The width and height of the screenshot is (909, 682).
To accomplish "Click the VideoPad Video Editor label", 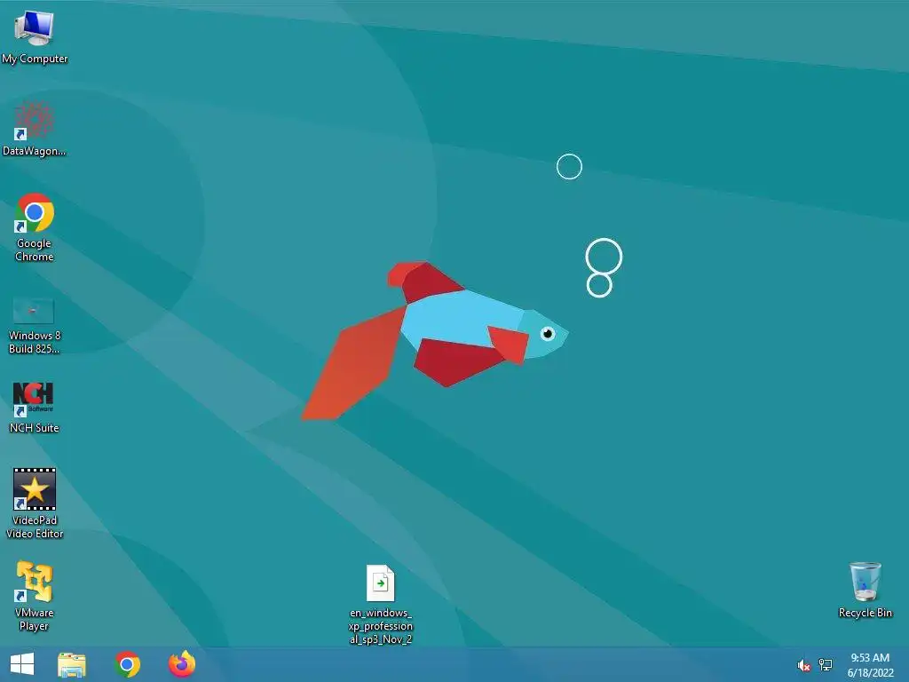I will click(35, 527).
